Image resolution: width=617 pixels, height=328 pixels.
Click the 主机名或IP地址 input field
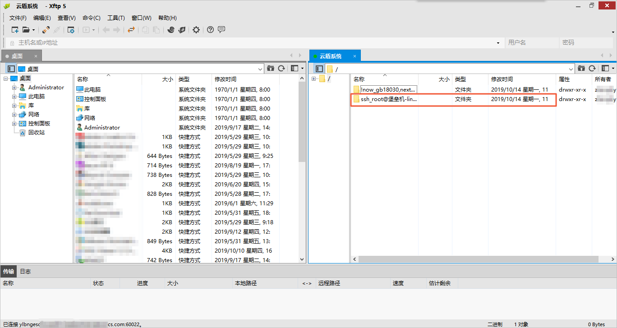[255, 43]
